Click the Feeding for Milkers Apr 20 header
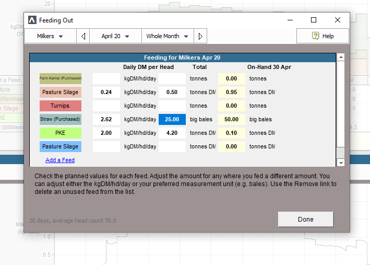Viewport: 370px width, 265px height. coord(183,57)
